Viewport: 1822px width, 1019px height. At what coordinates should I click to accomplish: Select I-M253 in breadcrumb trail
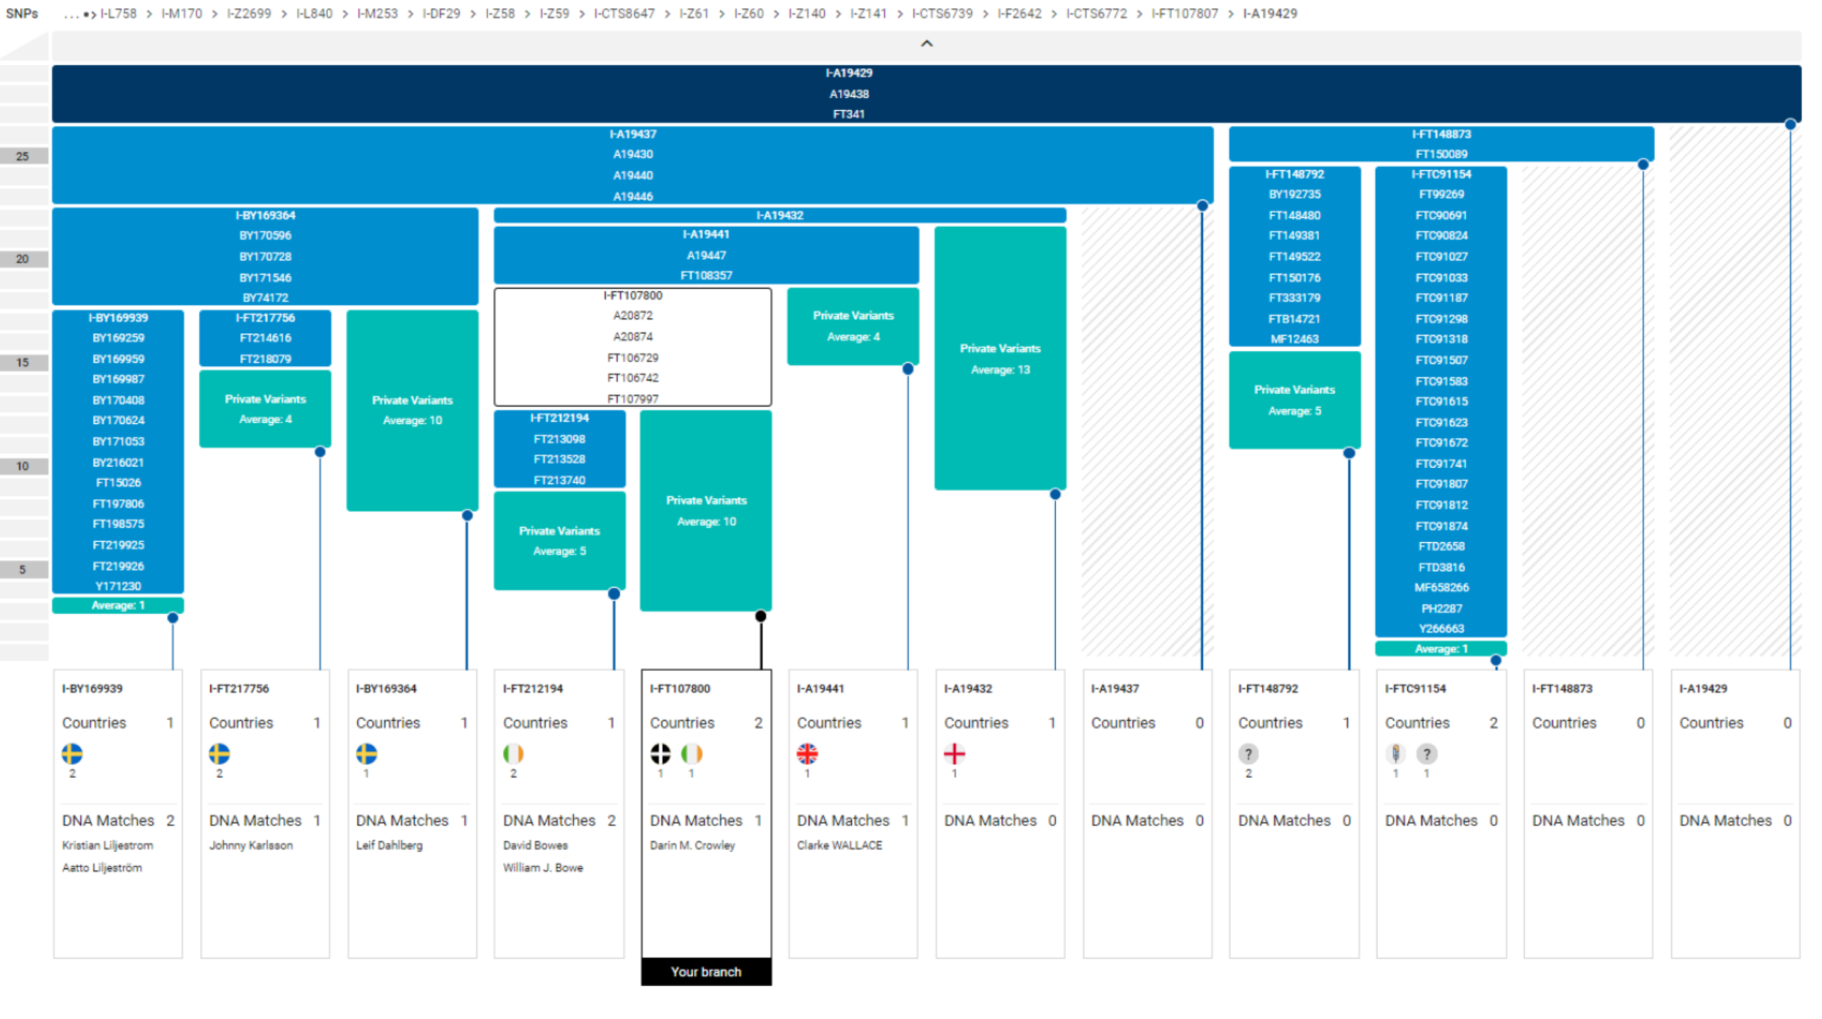(377, 14)
